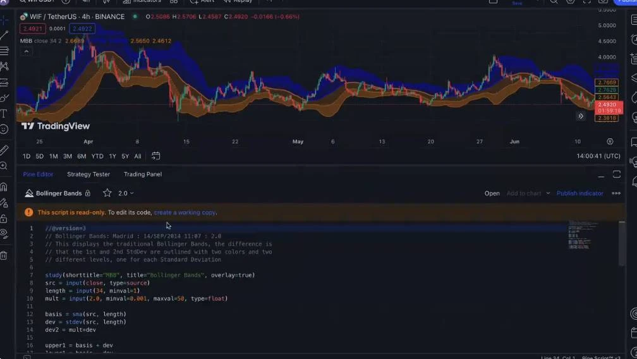The image size is (637, 359).
Task: Open the Trading Panel tab
Action: 143,174
